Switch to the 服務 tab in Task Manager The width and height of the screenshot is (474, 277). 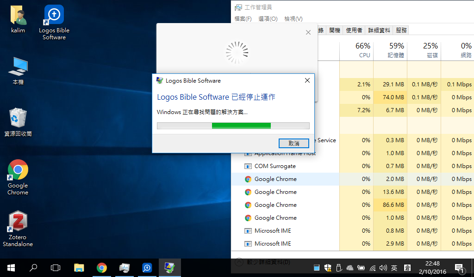[401, 30]
